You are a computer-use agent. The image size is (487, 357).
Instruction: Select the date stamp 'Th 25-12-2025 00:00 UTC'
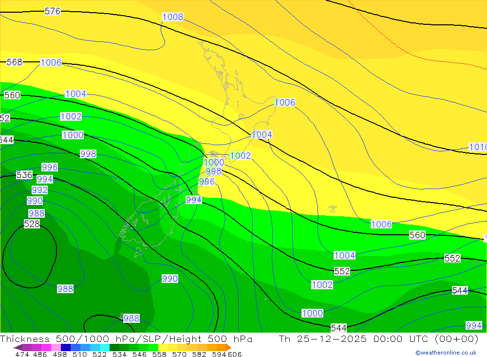[353, 338]
